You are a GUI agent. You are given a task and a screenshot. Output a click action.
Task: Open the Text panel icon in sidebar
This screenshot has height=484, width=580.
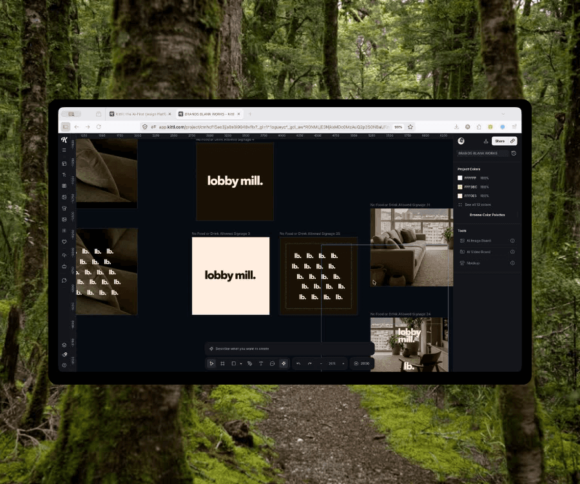click(x=64, y=174)
